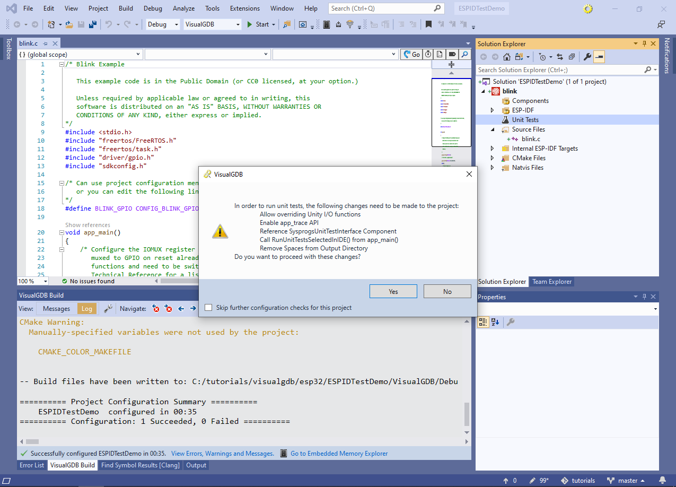Click No in the VisualGDB dialog
676x487 pixels.
click(447, 291)
